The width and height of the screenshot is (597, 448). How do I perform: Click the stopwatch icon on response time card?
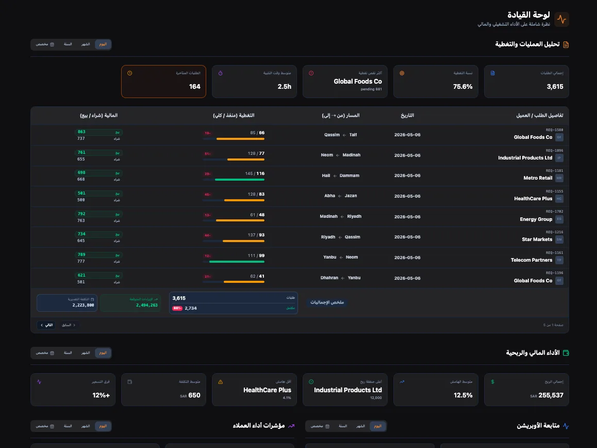point(221,73)
